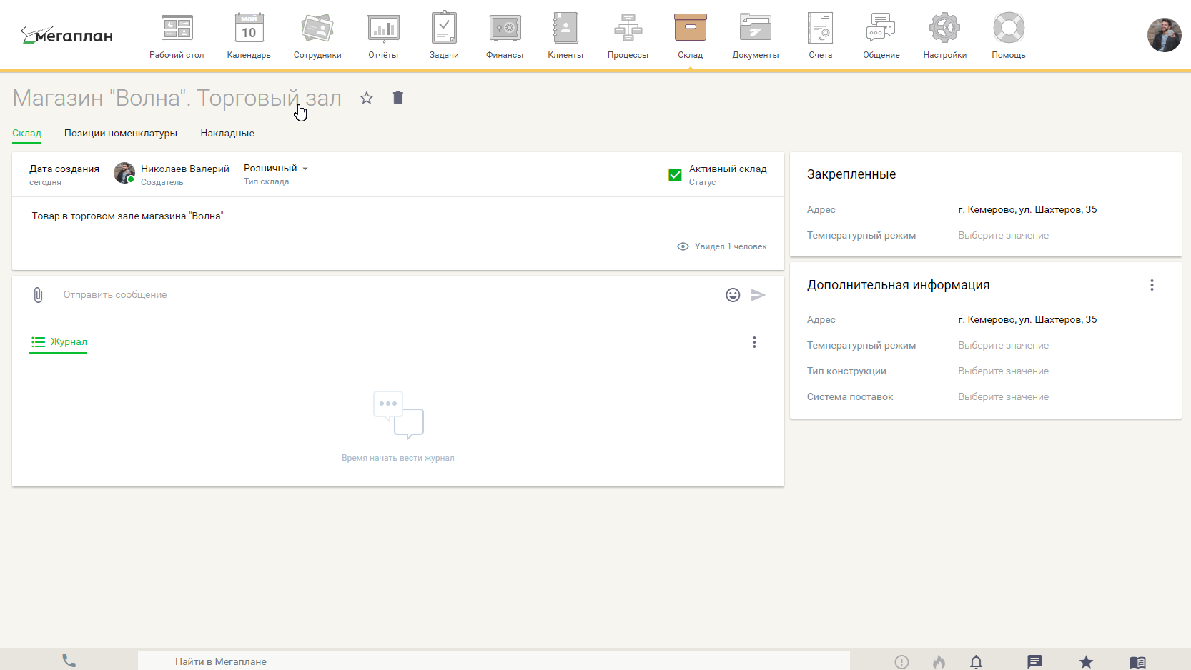Image resolution: width=1191 pixels, height=670 pixels.
Task: Switch to Позиции номенклатуры tab
Action: 121,133
